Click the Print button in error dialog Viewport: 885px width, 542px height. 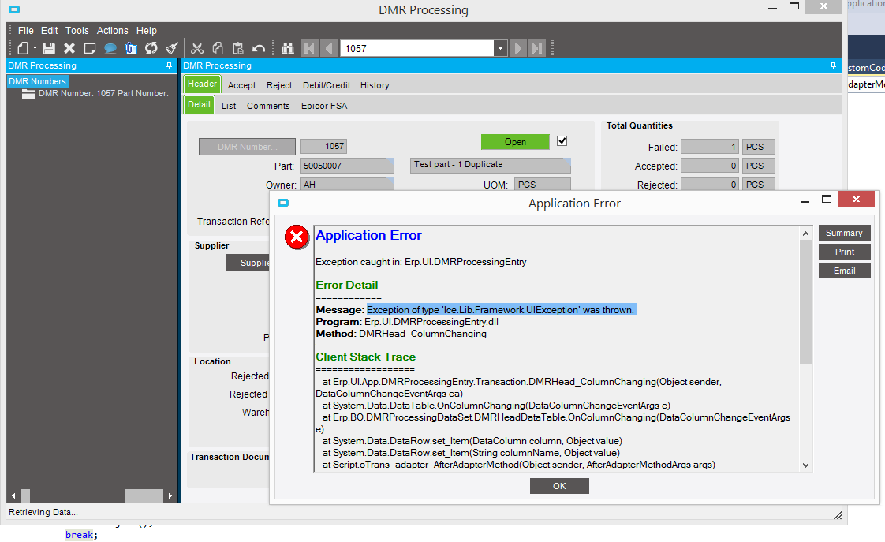pyautogui.click(x=844, y=252)
